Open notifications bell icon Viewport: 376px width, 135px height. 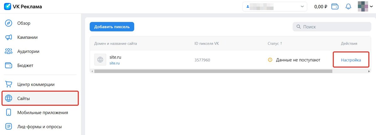[348, 7]
